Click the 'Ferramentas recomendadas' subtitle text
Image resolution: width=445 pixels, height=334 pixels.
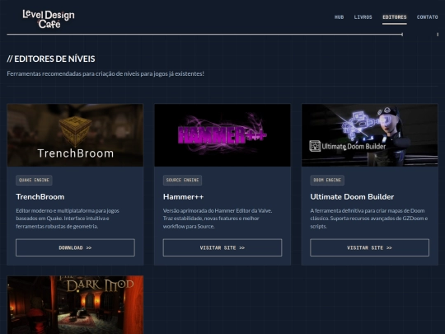105,74
